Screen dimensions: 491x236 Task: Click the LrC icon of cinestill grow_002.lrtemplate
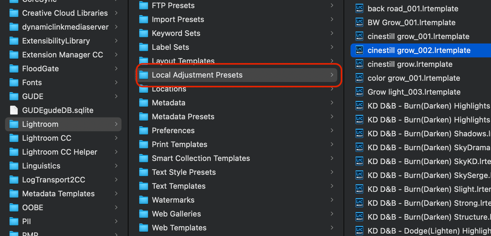(x=359, y=50)
